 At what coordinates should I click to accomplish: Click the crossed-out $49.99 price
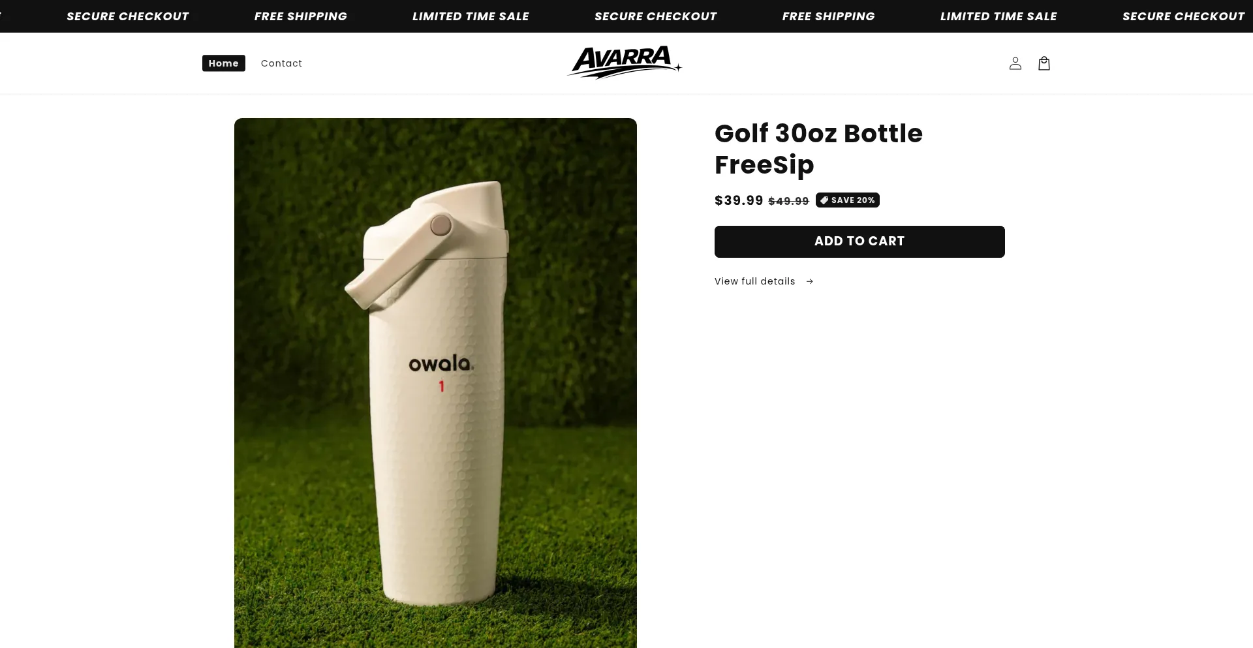tap(788, 201)
